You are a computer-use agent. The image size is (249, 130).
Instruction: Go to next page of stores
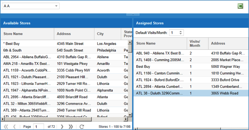point(62,127)
